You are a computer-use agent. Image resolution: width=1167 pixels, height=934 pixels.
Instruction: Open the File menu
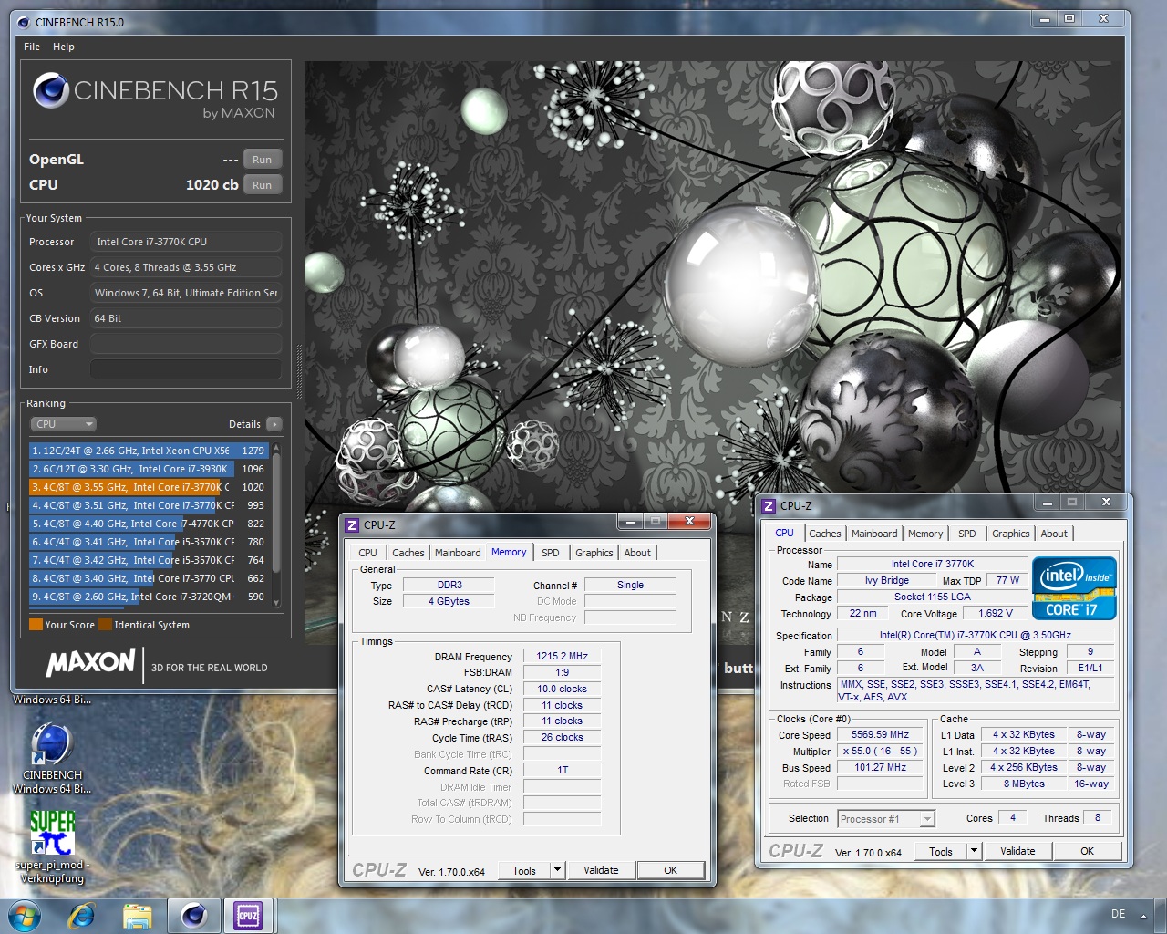click(32, 47)
